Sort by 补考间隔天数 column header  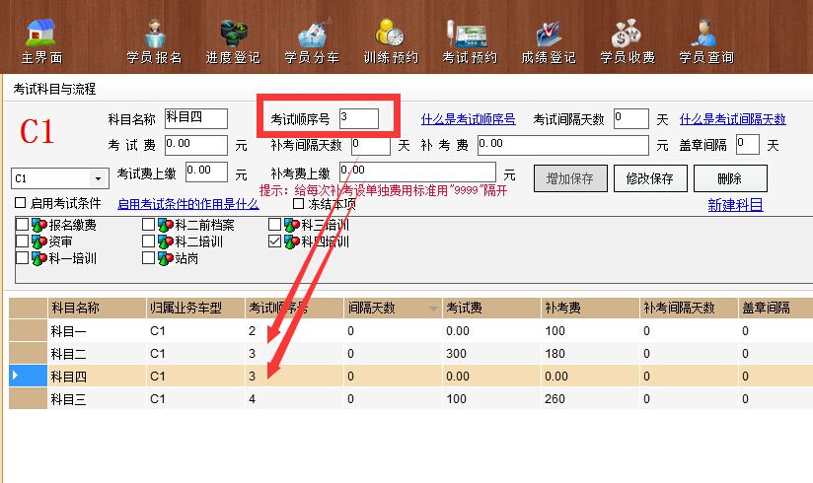click(689, 308)
